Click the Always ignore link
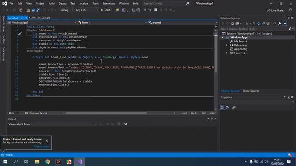The width and height of the screenshot is (296, 166). (x=42, y=146)
